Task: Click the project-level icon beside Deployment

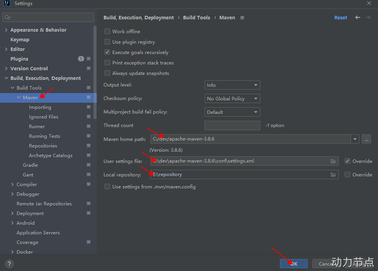Action: click(x=88, y=213)
